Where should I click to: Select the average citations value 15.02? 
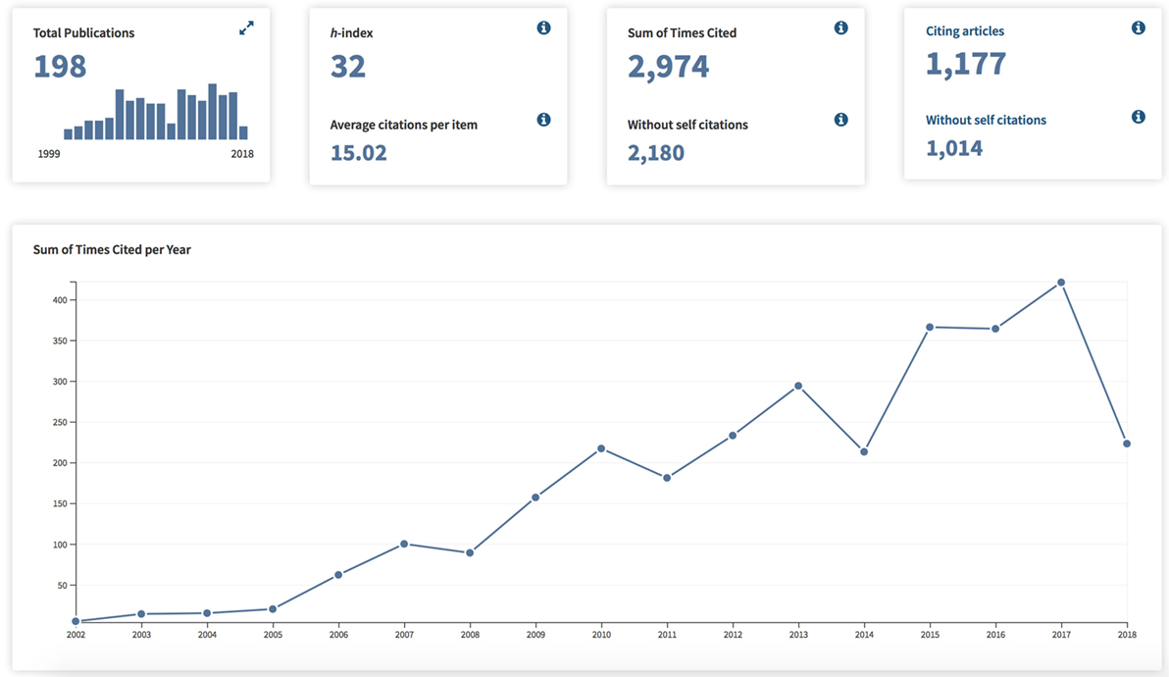[x=359, y=153]
